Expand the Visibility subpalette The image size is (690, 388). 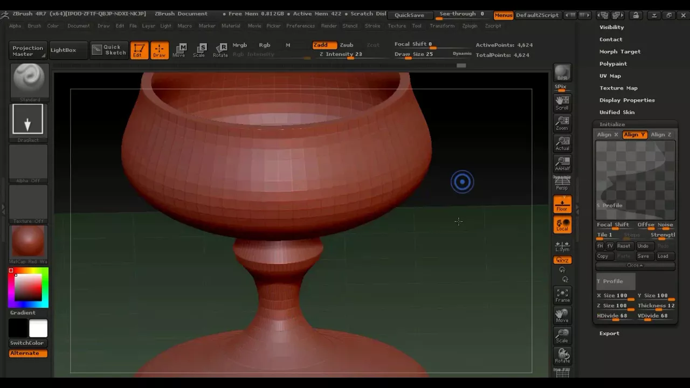coord(612,27)
